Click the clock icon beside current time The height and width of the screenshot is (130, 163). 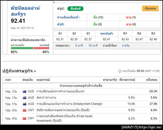pos(120,71)
